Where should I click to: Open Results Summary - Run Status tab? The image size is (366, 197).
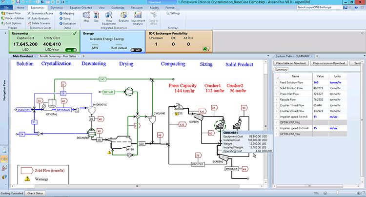58,56
